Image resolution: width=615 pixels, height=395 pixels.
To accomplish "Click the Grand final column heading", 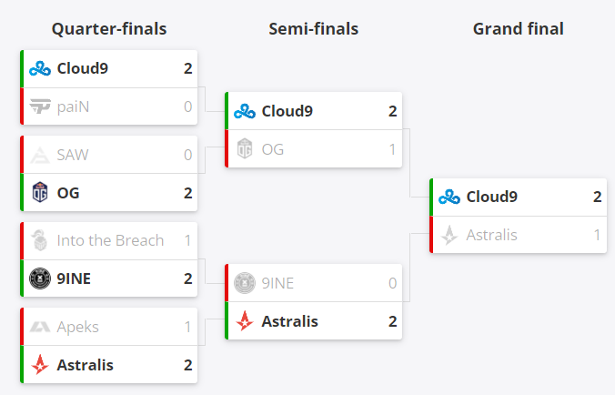I will click(518, 29).
